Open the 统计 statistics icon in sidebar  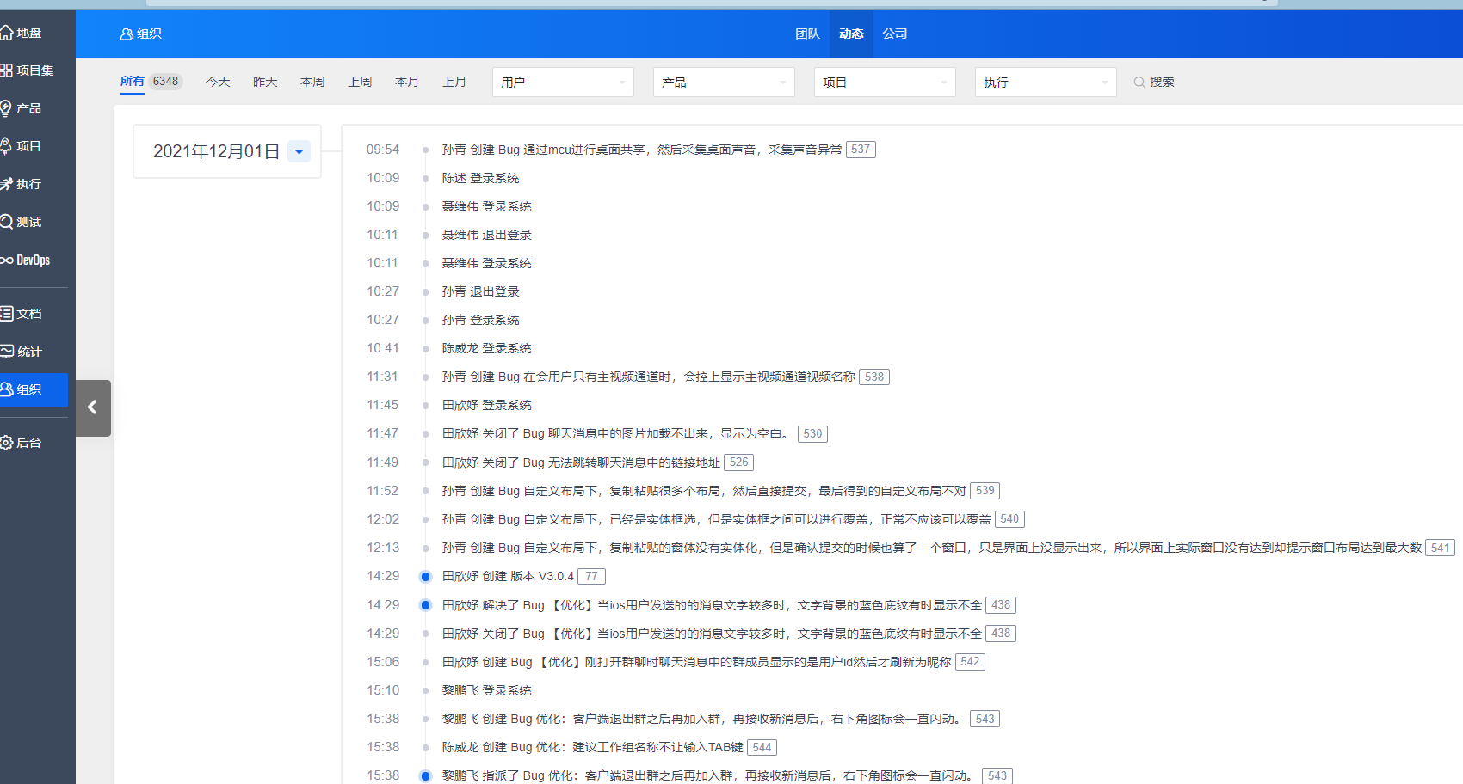tap(7, 352)
